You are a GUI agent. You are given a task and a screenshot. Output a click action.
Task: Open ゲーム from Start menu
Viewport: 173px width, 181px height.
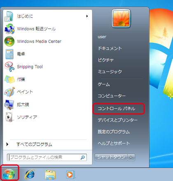(x=104, y=84)
